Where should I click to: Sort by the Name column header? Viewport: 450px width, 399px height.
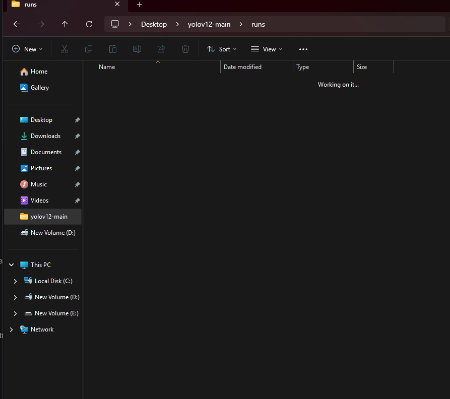158,67
